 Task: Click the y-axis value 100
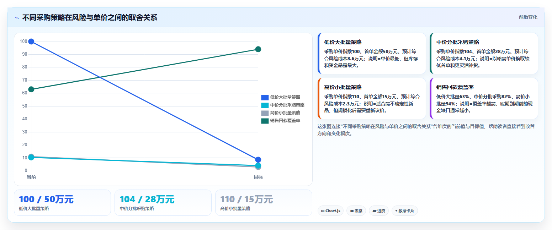click(x=23, y=42)
